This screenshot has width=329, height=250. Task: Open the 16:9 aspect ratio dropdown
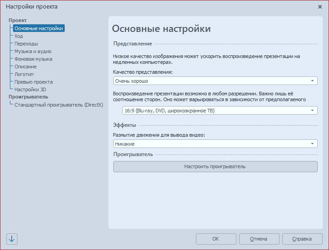(x=220, y=111)
